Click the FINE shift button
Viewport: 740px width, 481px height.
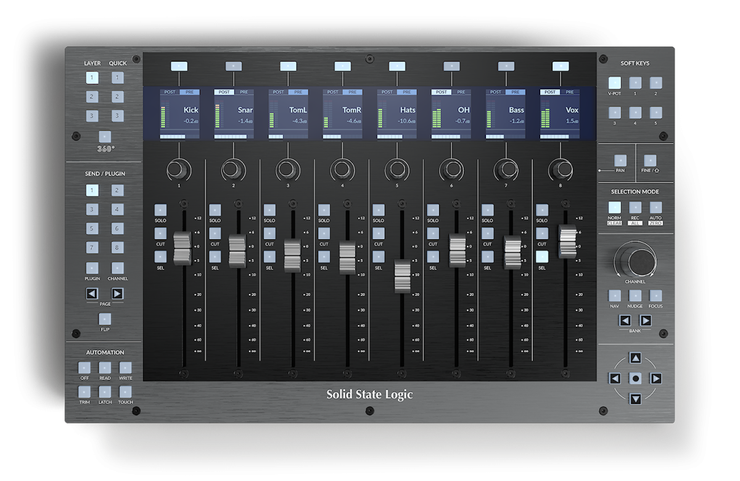coord(650,160)
